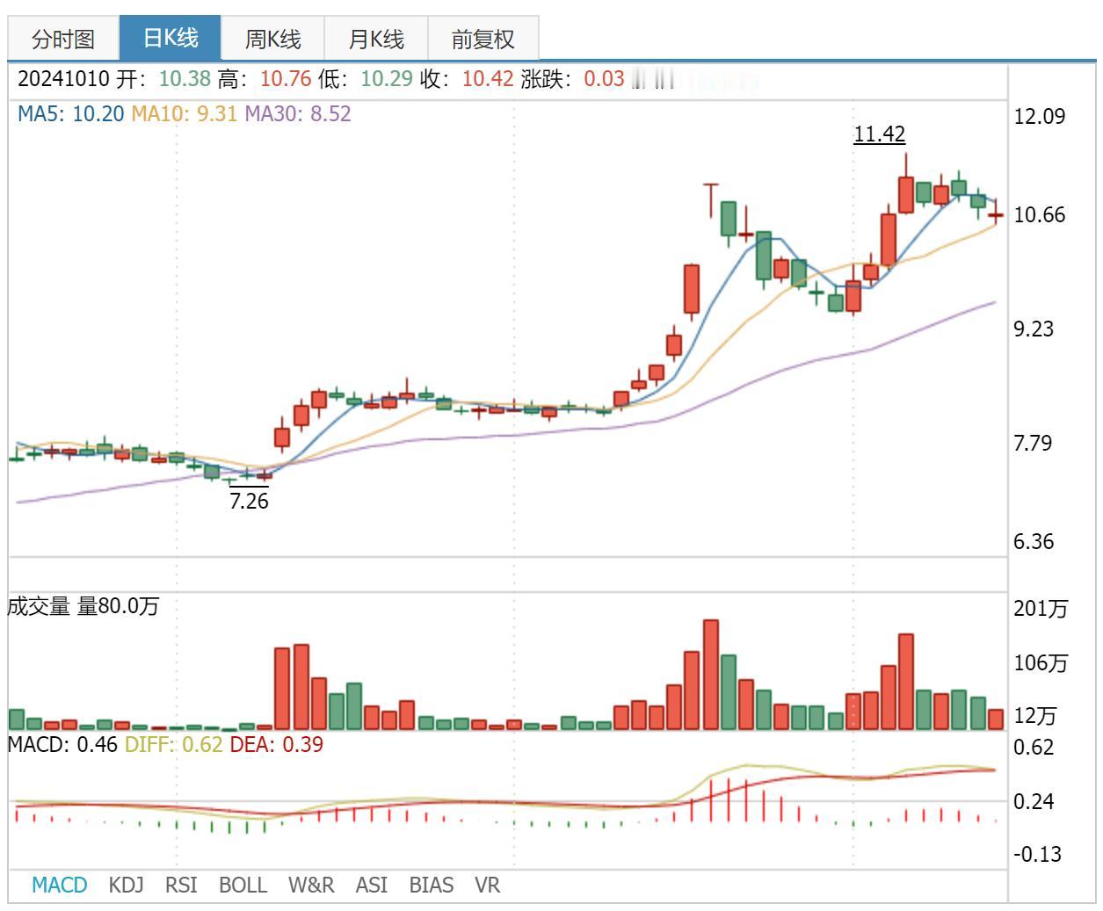
Task: Click the 高: 10.76 high value
Action: pyautogui.click(x=265, y=78)
